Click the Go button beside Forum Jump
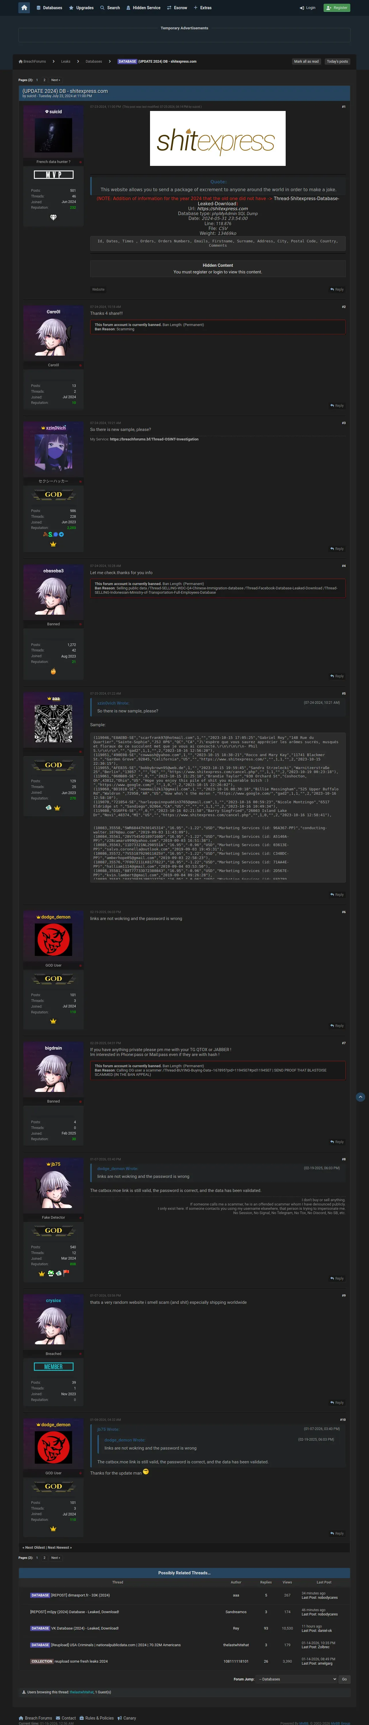Viewport: 369px width, 1725px height. click(x=344, y=1679)
